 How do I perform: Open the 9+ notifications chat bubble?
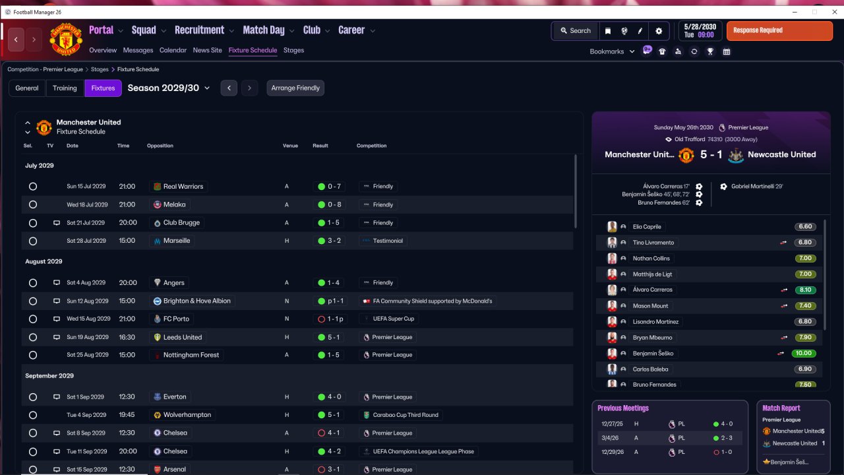click(x=647, y=50)
